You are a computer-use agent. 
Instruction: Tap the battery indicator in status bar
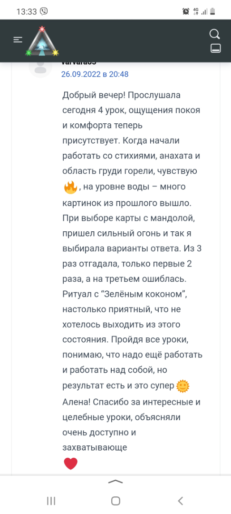point(212,11)
